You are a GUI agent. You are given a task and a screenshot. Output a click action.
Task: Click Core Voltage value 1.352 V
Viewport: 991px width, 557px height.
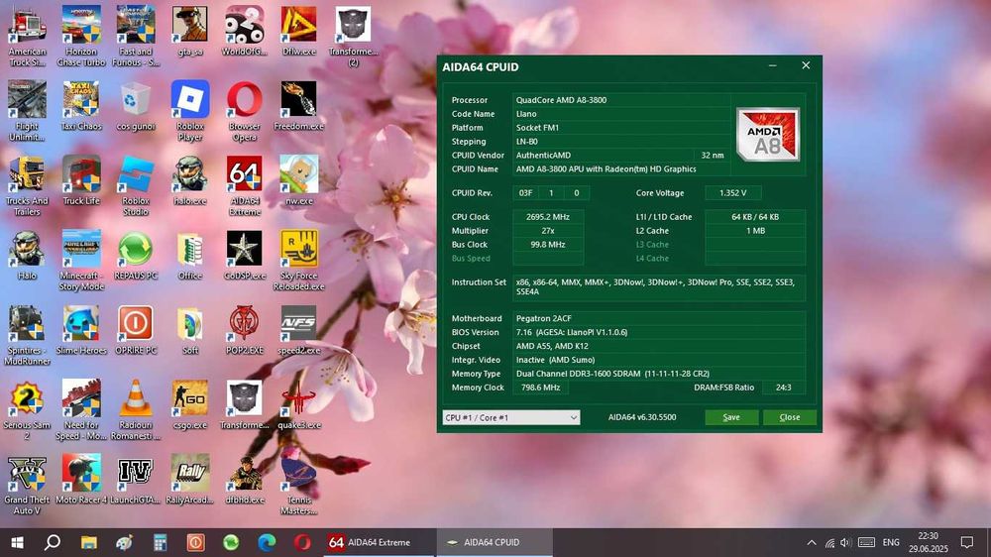pos(733,193)
